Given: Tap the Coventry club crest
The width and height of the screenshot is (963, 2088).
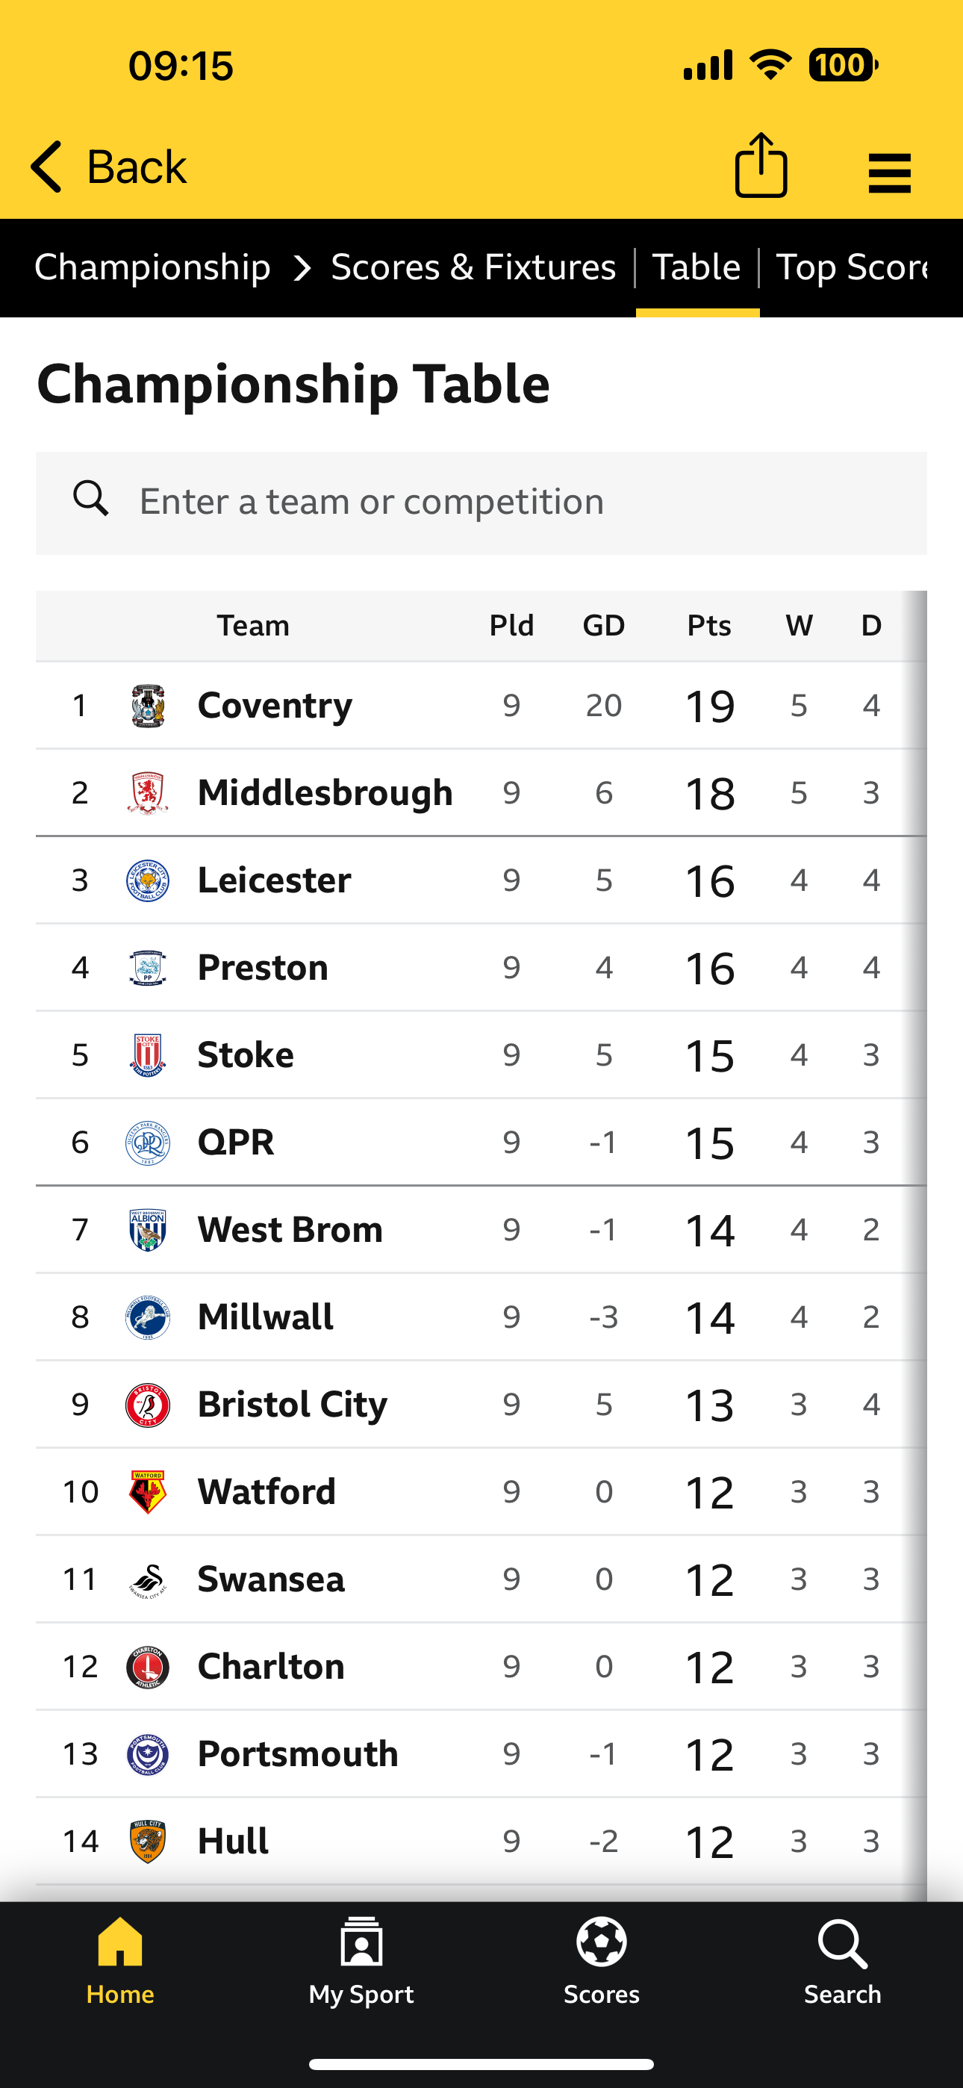Looking at the screenshot, I should click(x=148, y=706).
